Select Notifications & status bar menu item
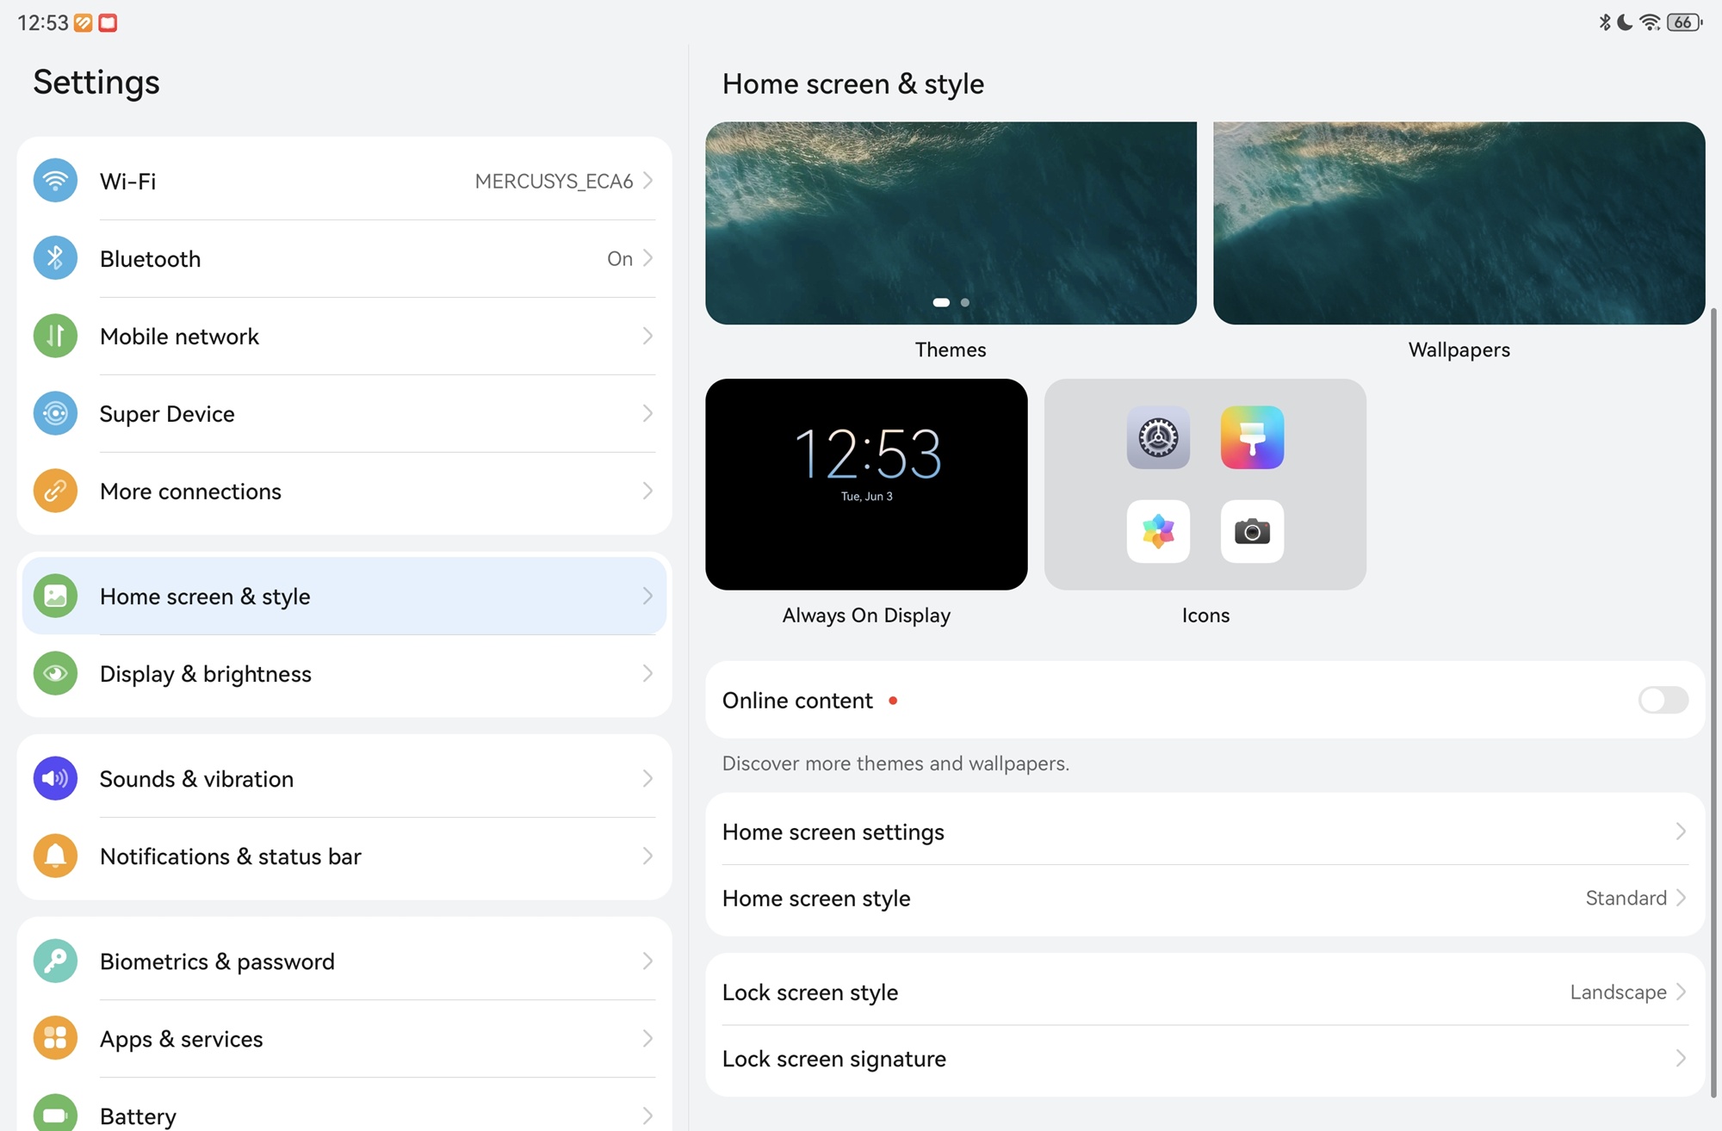This screenshot has height=1131, width=1722. 344,856
